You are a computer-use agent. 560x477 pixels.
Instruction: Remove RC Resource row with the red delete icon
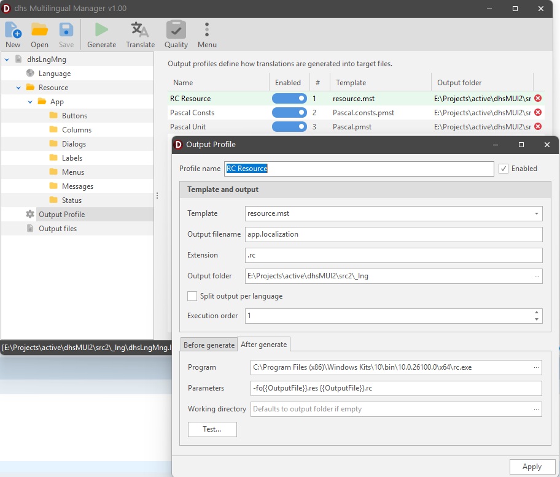coord(539,98)
